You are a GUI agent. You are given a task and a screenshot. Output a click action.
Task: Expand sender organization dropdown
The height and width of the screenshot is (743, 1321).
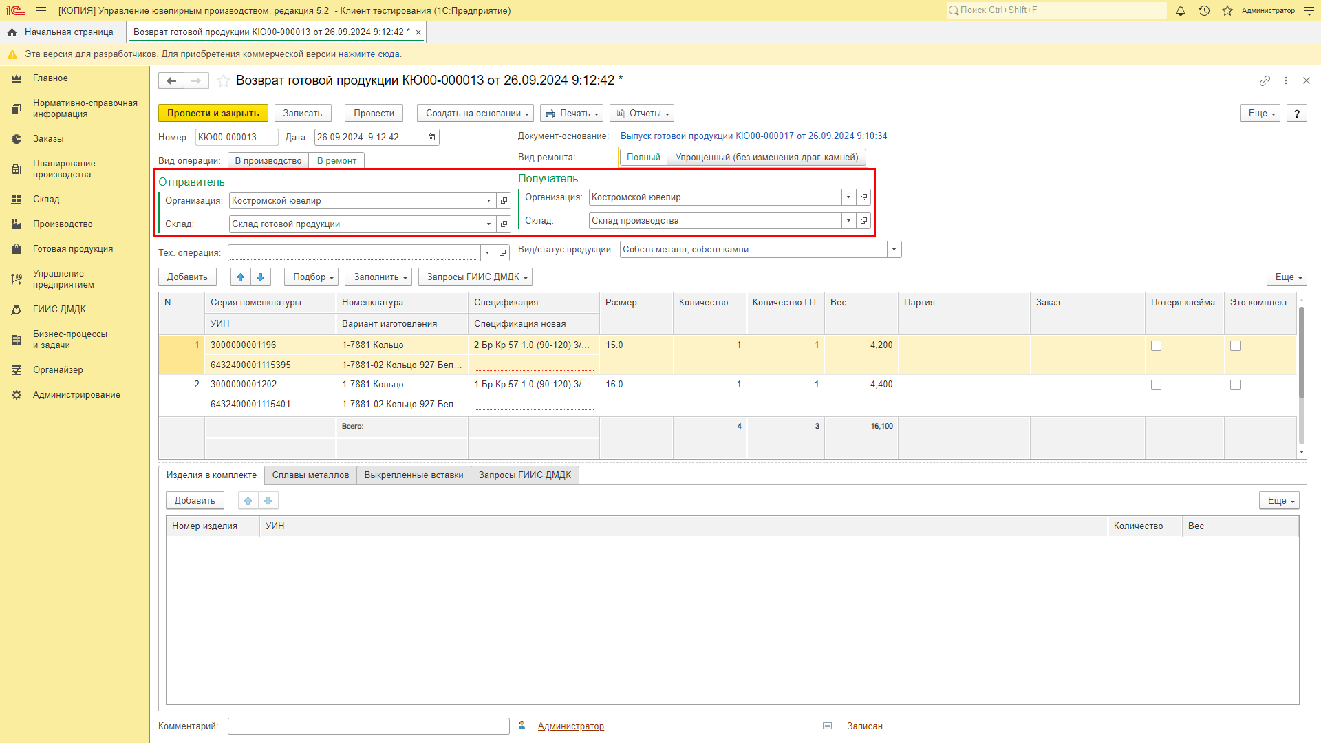click(x=488, y=201)
